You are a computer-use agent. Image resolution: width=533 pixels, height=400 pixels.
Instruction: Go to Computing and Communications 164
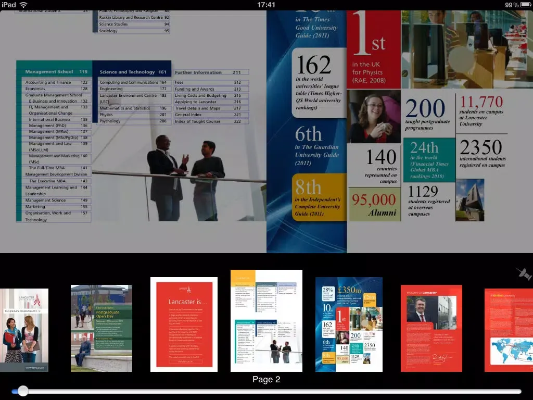[x=133, y=82]
